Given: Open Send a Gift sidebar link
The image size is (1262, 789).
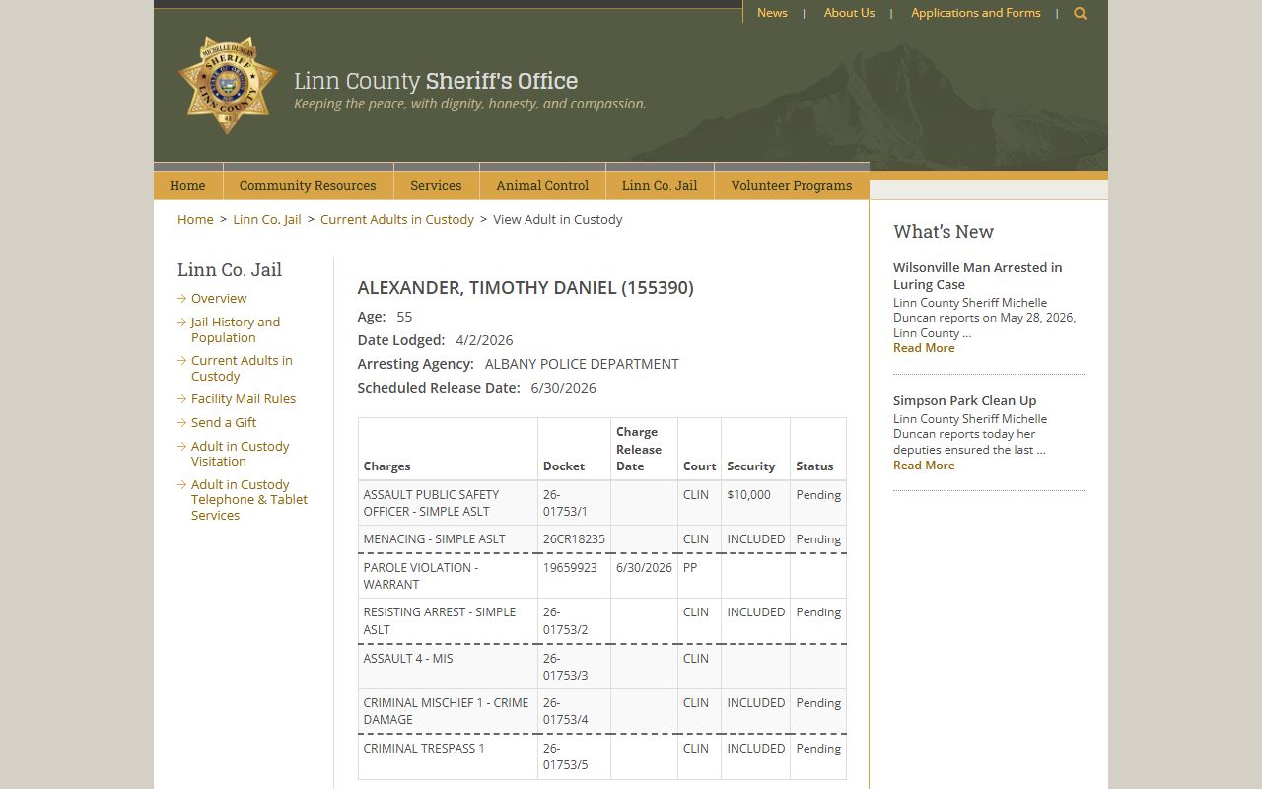Looking at the screenshot, I should [224, 422].
